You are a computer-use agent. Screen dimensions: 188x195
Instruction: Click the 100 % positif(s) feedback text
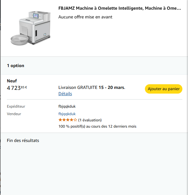97,126
